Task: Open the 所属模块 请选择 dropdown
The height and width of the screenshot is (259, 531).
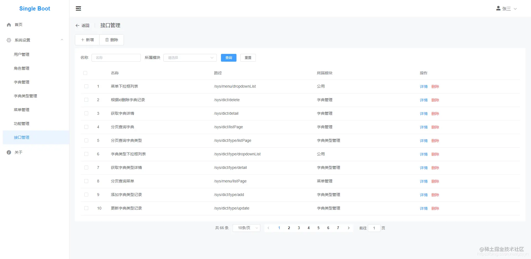Action: 190,58
